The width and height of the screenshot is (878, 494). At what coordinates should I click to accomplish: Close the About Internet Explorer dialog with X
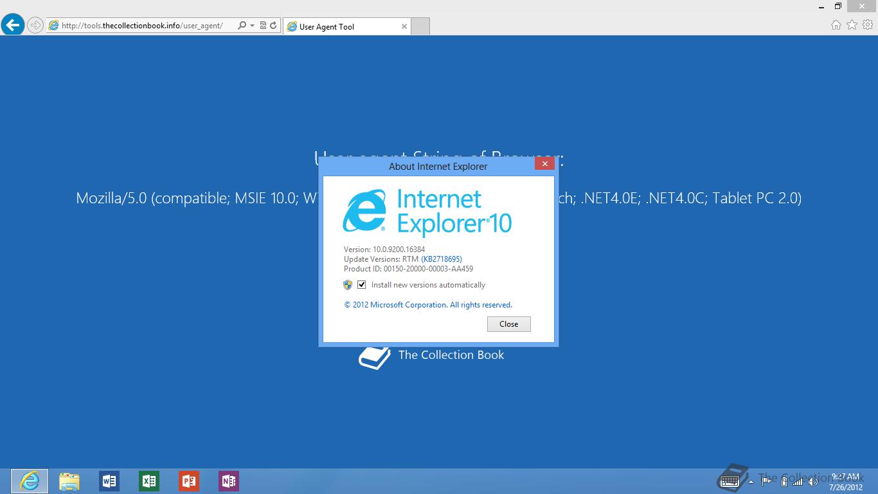click(544, 164)
